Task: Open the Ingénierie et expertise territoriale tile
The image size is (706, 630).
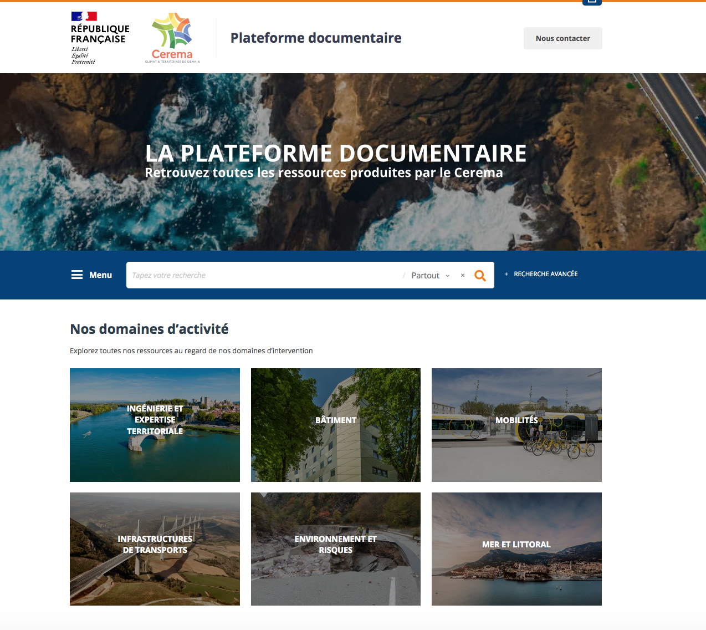Action: [155, 425]
